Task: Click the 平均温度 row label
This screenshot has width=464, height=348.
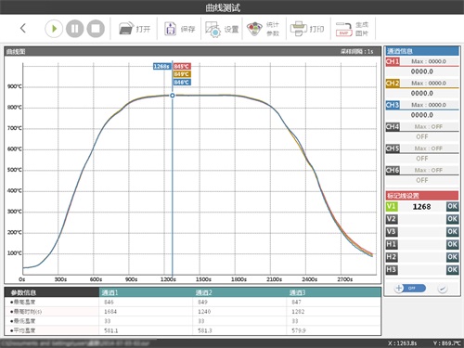Action: coord(23,330)
